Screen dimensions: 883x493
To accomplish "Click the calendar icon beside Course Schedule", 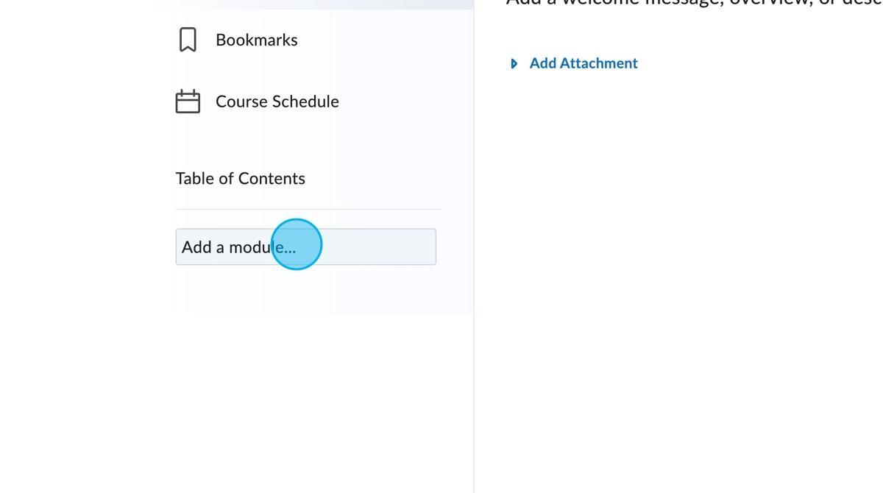I will click(x=188, y=101).
